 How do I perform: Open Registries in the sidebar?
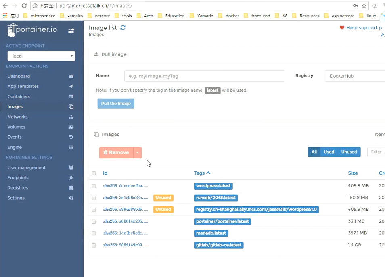[x=18, y=188]
